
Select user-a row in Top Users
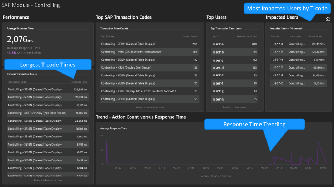point(234,44)
